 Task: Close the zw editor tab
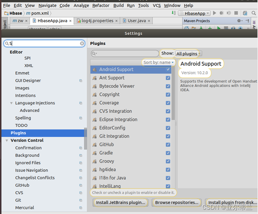(x=26, y=21)
